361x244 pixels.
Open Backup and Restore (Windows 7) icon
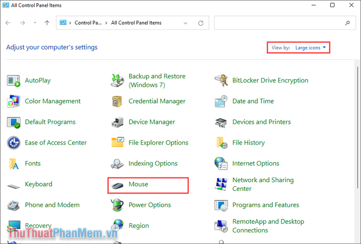118,80
